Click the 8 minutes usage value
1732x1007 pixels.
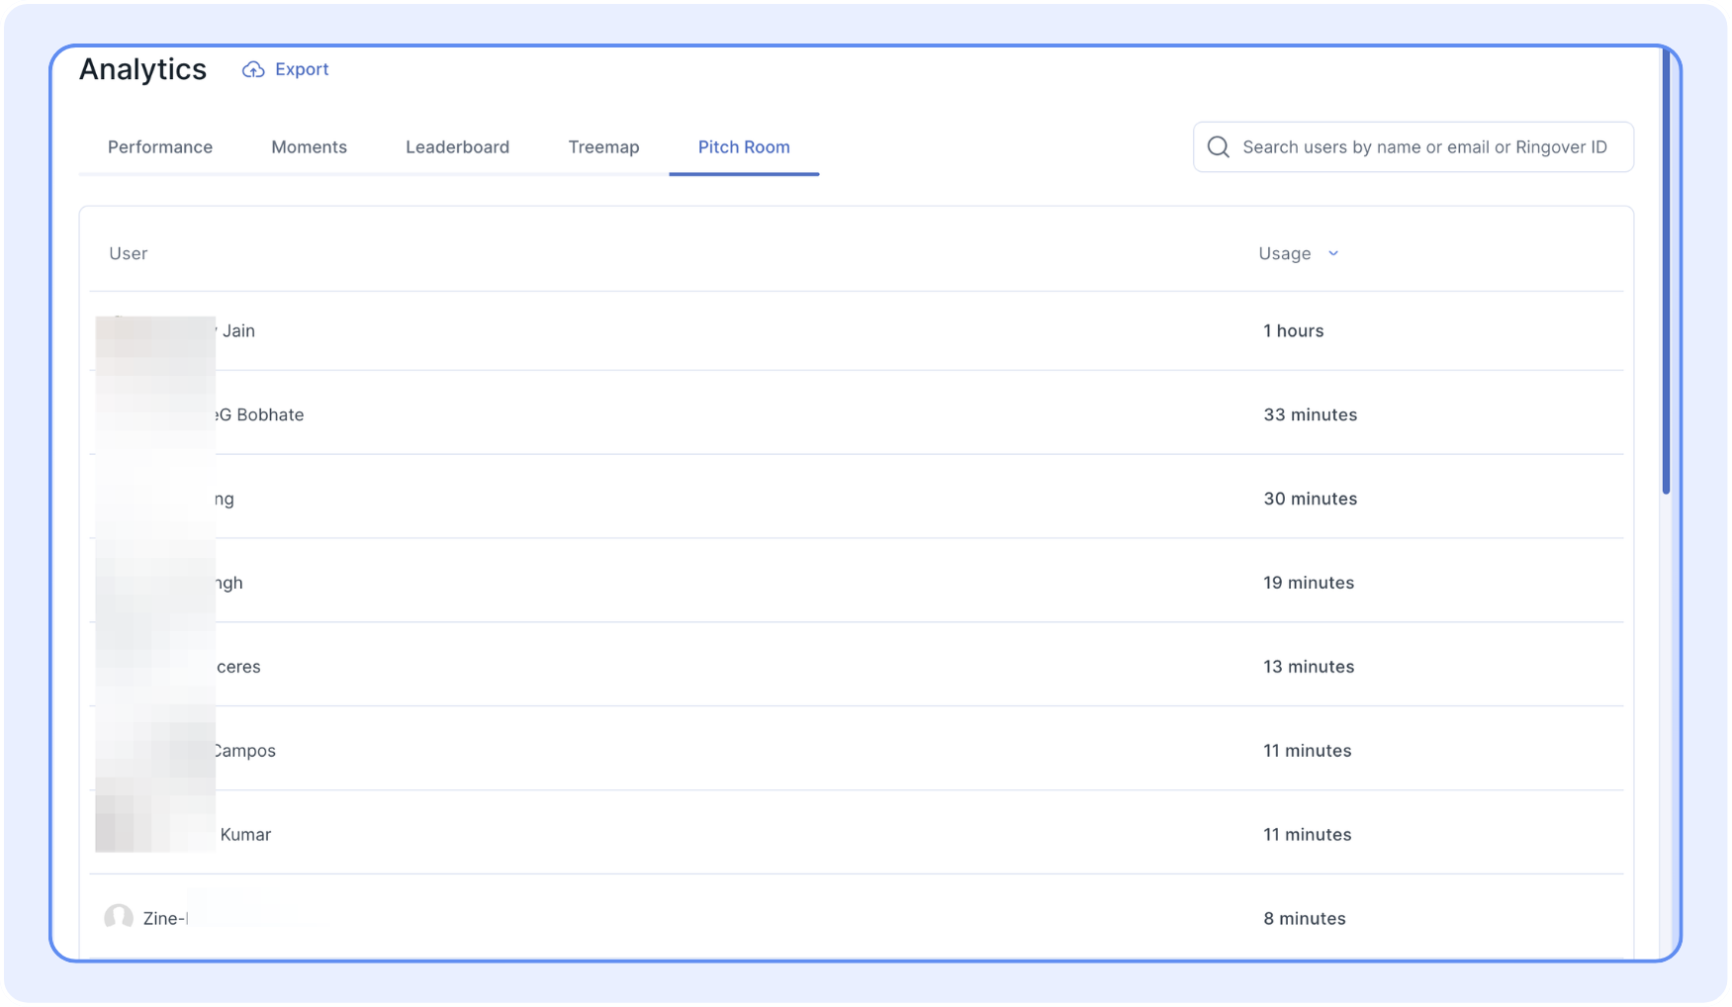click(x=1304, y=919)
